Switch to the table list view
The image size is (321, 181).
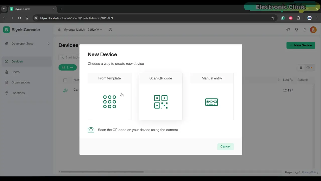[x=301, y=68]
